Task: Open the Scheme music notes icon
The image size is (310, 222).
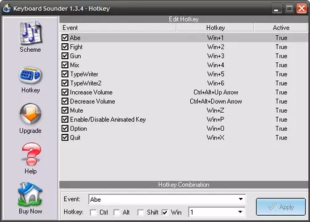Action: (x=30, y=33)
